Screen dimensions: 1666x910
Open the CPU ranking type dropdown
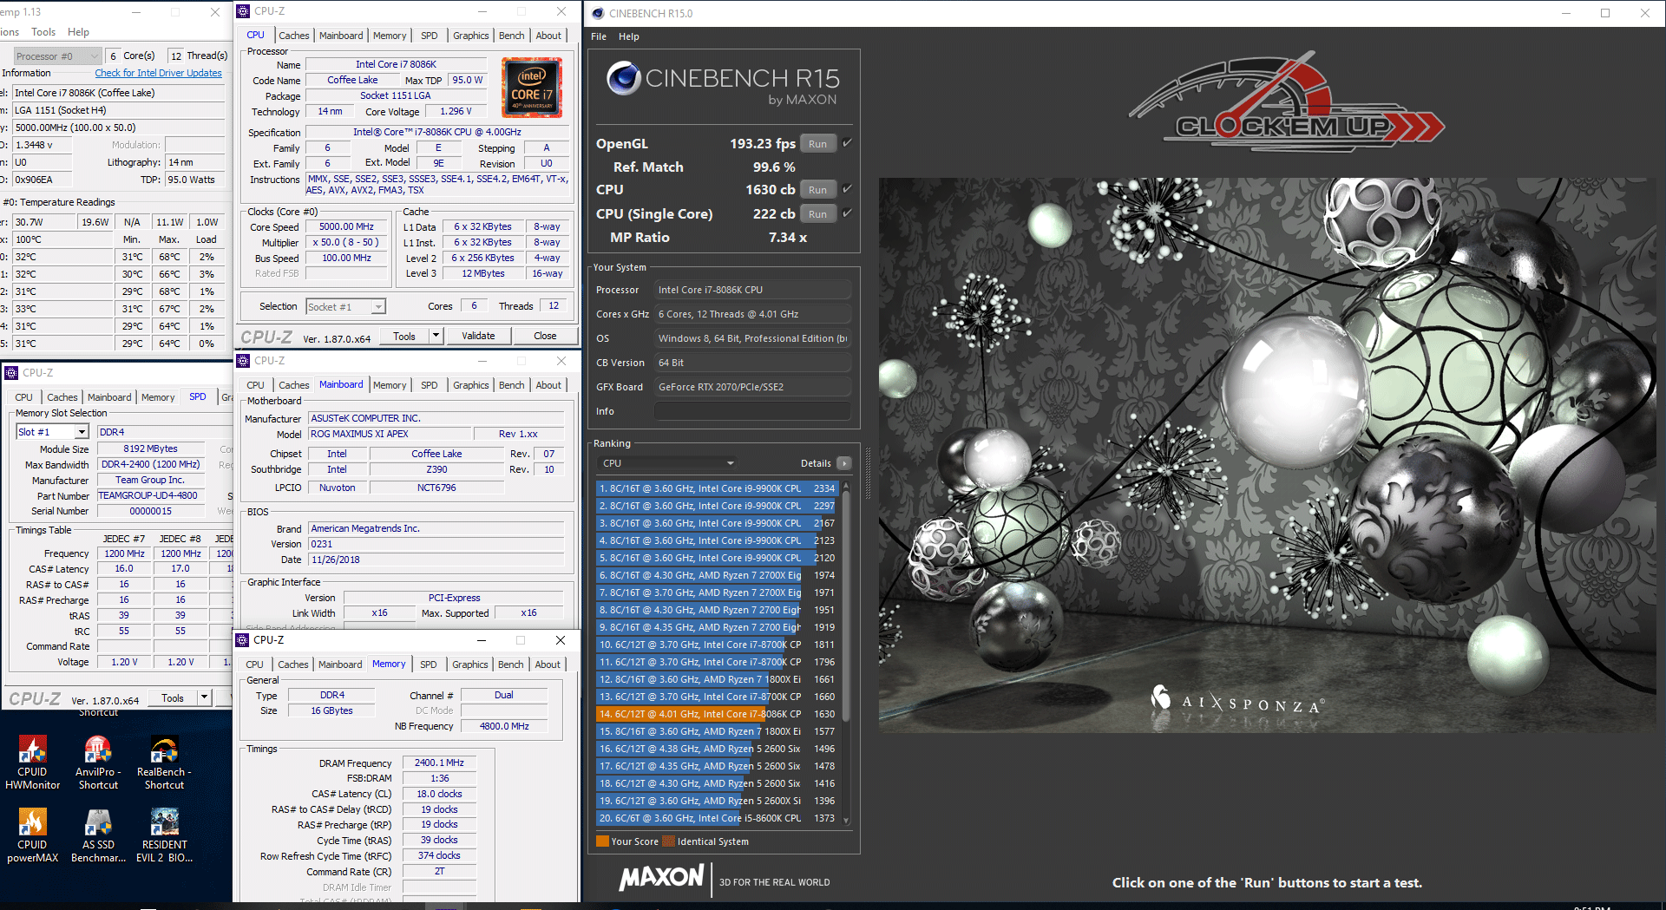pyautogui.click(x=668, y=463)
